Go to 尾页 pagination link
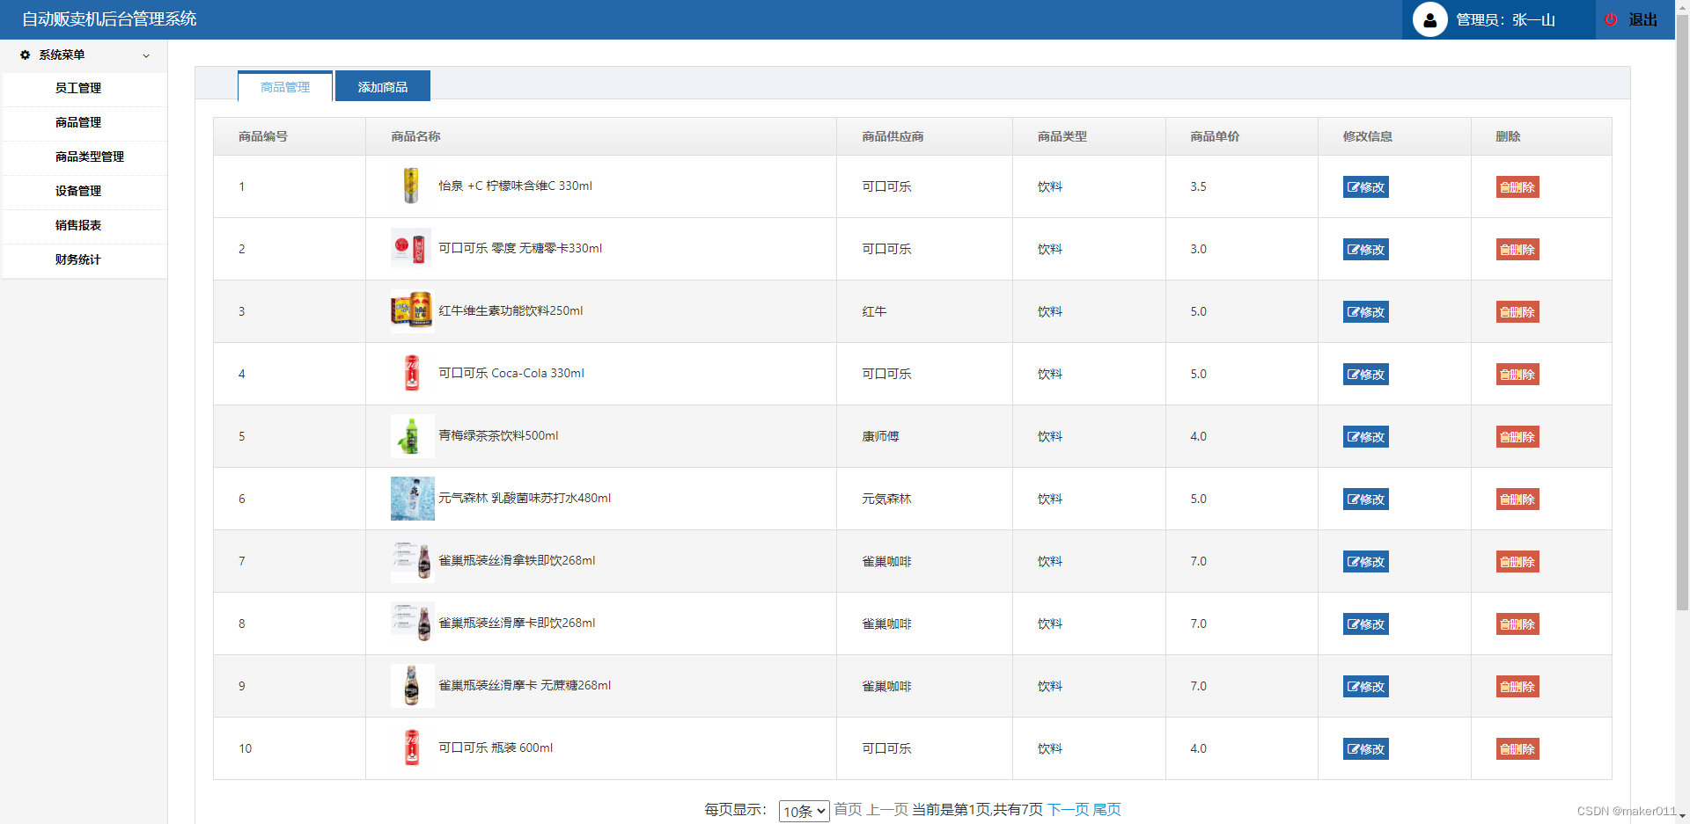Screen dimensions: 1690x824 1107,809
